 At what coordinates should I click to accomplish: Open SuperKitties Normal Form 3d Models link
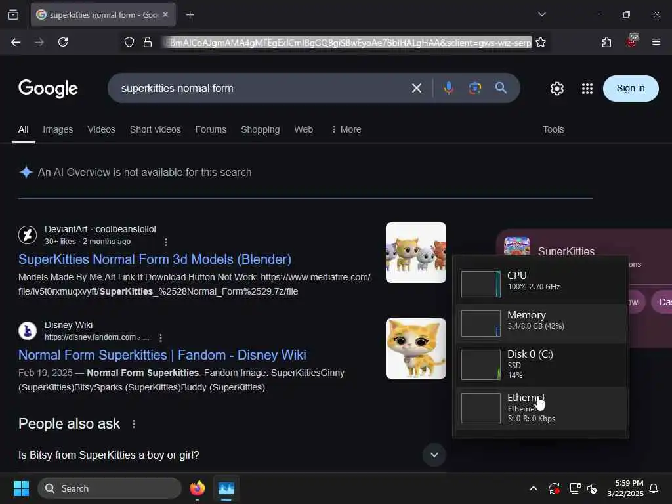[155, 259]
